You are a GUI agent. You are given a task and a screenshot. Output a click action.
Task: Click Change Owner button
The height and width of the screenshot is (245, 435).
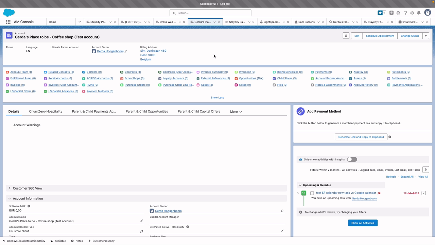[410, 36]
